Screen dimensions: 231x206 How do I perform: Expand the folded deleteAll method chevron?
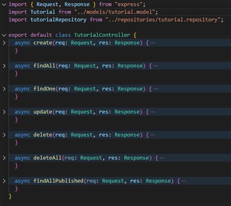coord(4,158)
